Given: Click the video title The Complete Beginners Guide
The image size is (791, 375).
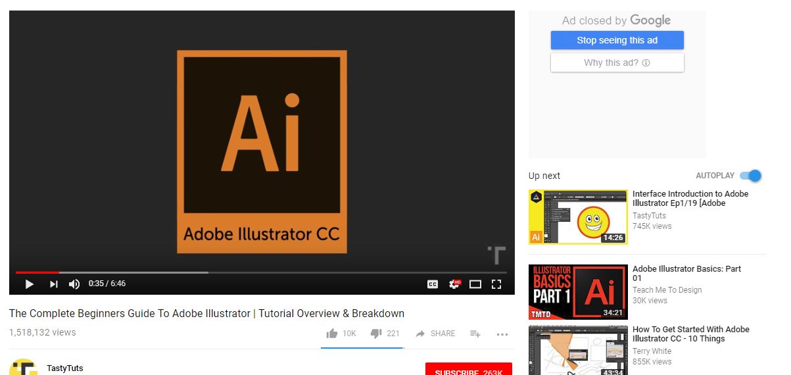Looking at the screenshot, I should click(x=206, y=313).
